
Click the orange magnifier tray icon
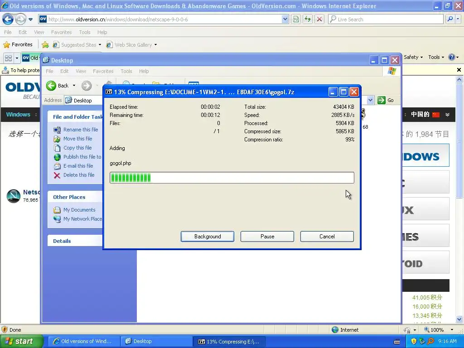[x=430, y=342]
